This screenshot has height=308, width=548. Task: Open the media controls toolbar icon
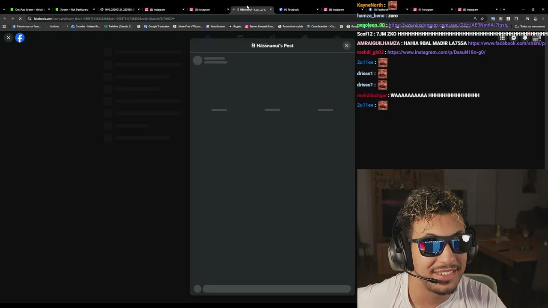[x=527, y=18]
